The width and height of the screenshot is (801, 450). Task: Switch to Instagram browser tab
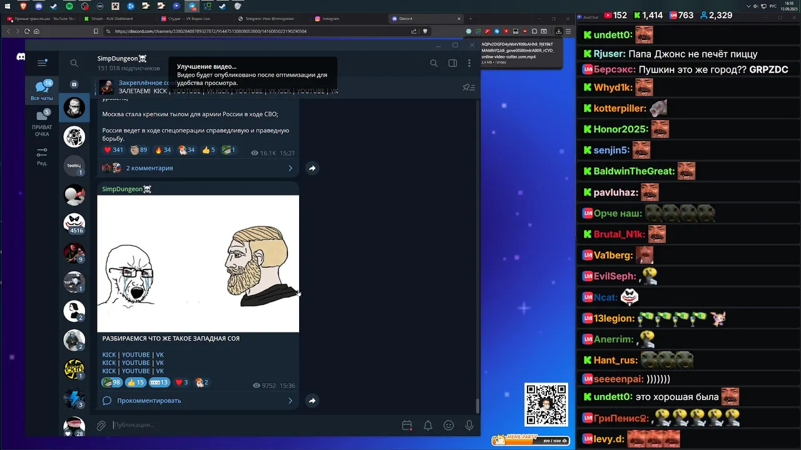click(x=348, y=19)
